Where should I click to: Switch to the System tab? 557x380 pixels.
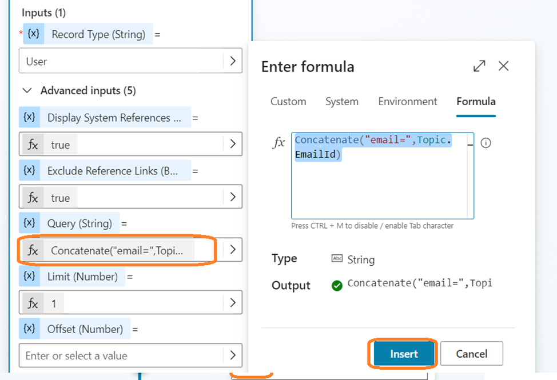click(x=341, y=102)
